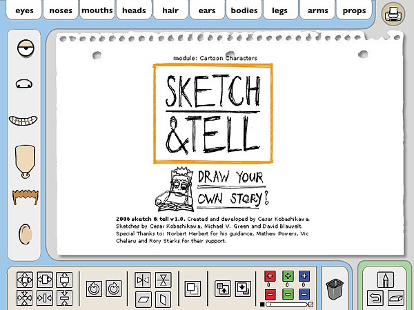Decrease red color value
Screen dimensions: 414x310
coord(270,294)
